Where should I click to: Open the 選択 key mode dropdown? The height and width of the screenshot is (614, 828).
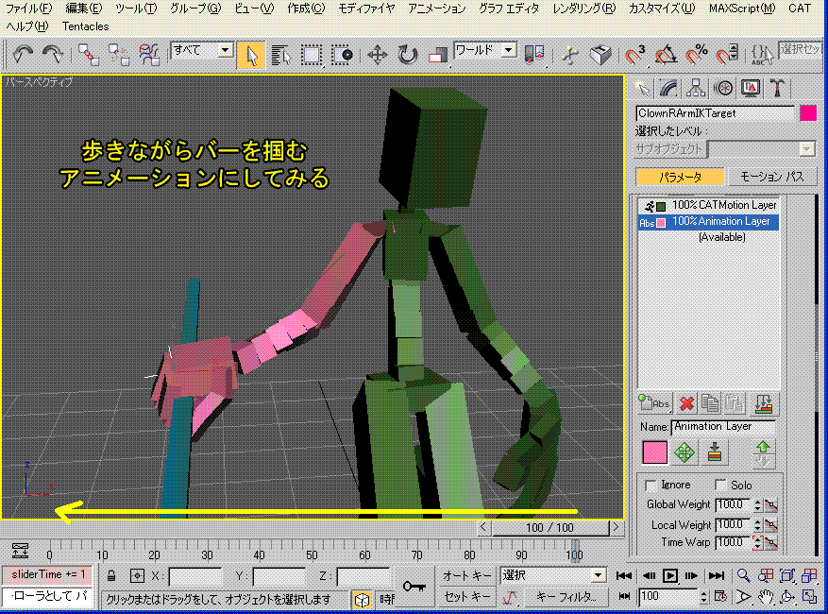[598, 575]
